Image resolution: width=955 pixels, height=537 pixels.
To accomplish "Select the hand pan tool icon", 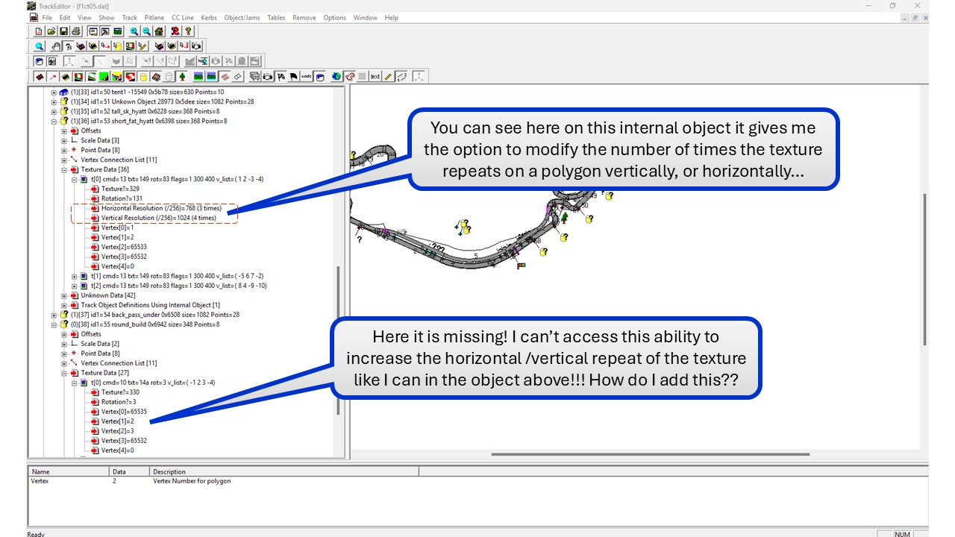I will pyautogui.click(x=56, y=46).
